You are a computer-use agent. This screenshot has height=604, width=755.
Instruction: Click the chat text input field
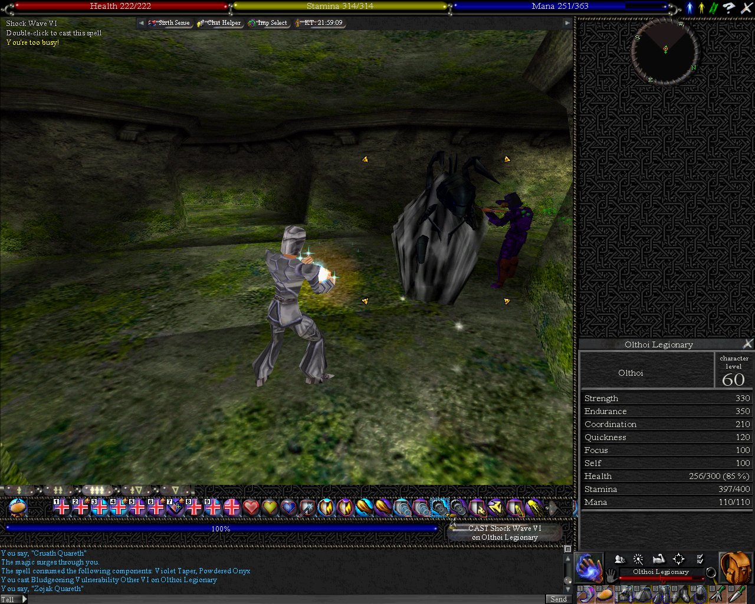point(287,599)
